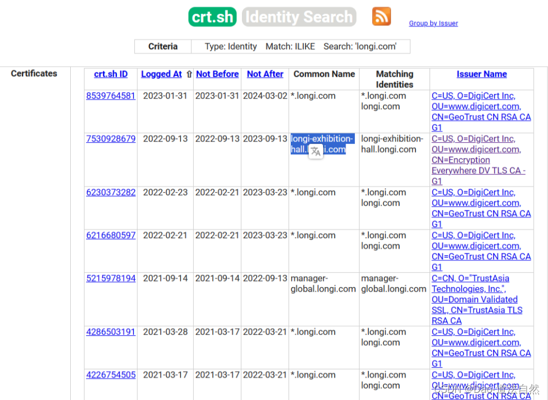The height and width of the screenshot is (400, 548).
Task: Click manager-global.longi.com in Matching Identities column
Action: pos(393,284)
